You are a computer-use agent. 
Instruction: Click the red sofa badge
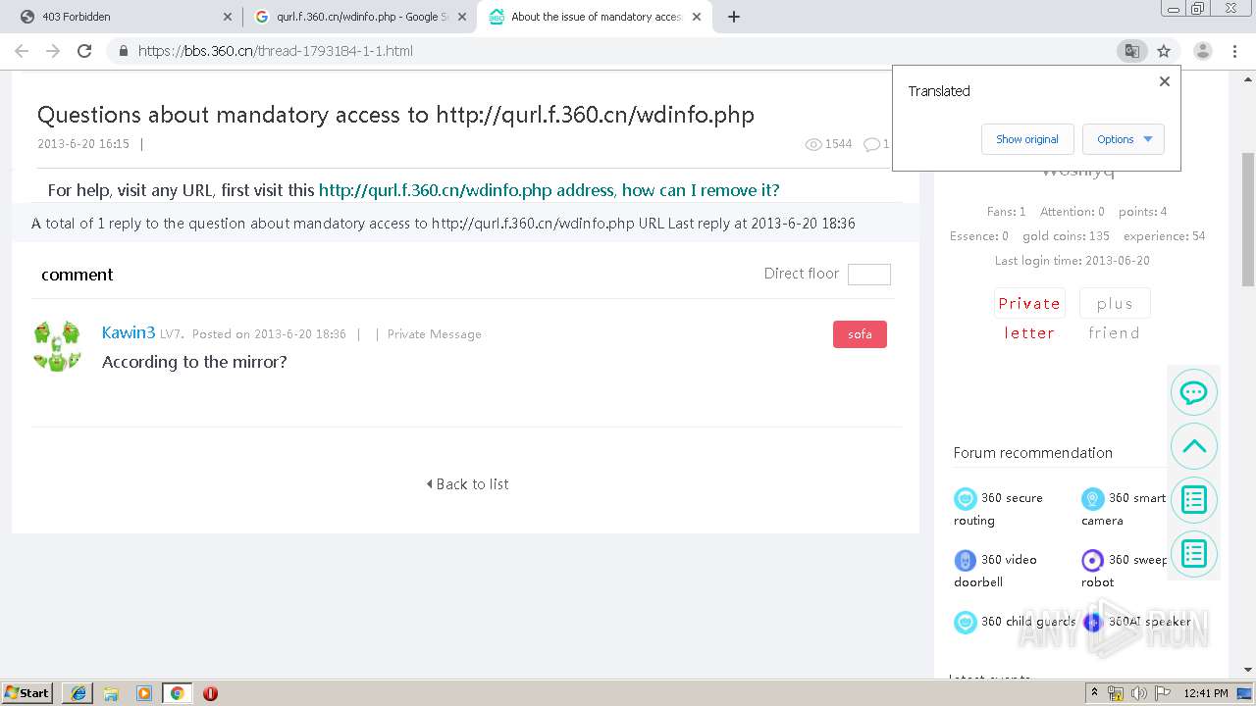tap(860, 334)
